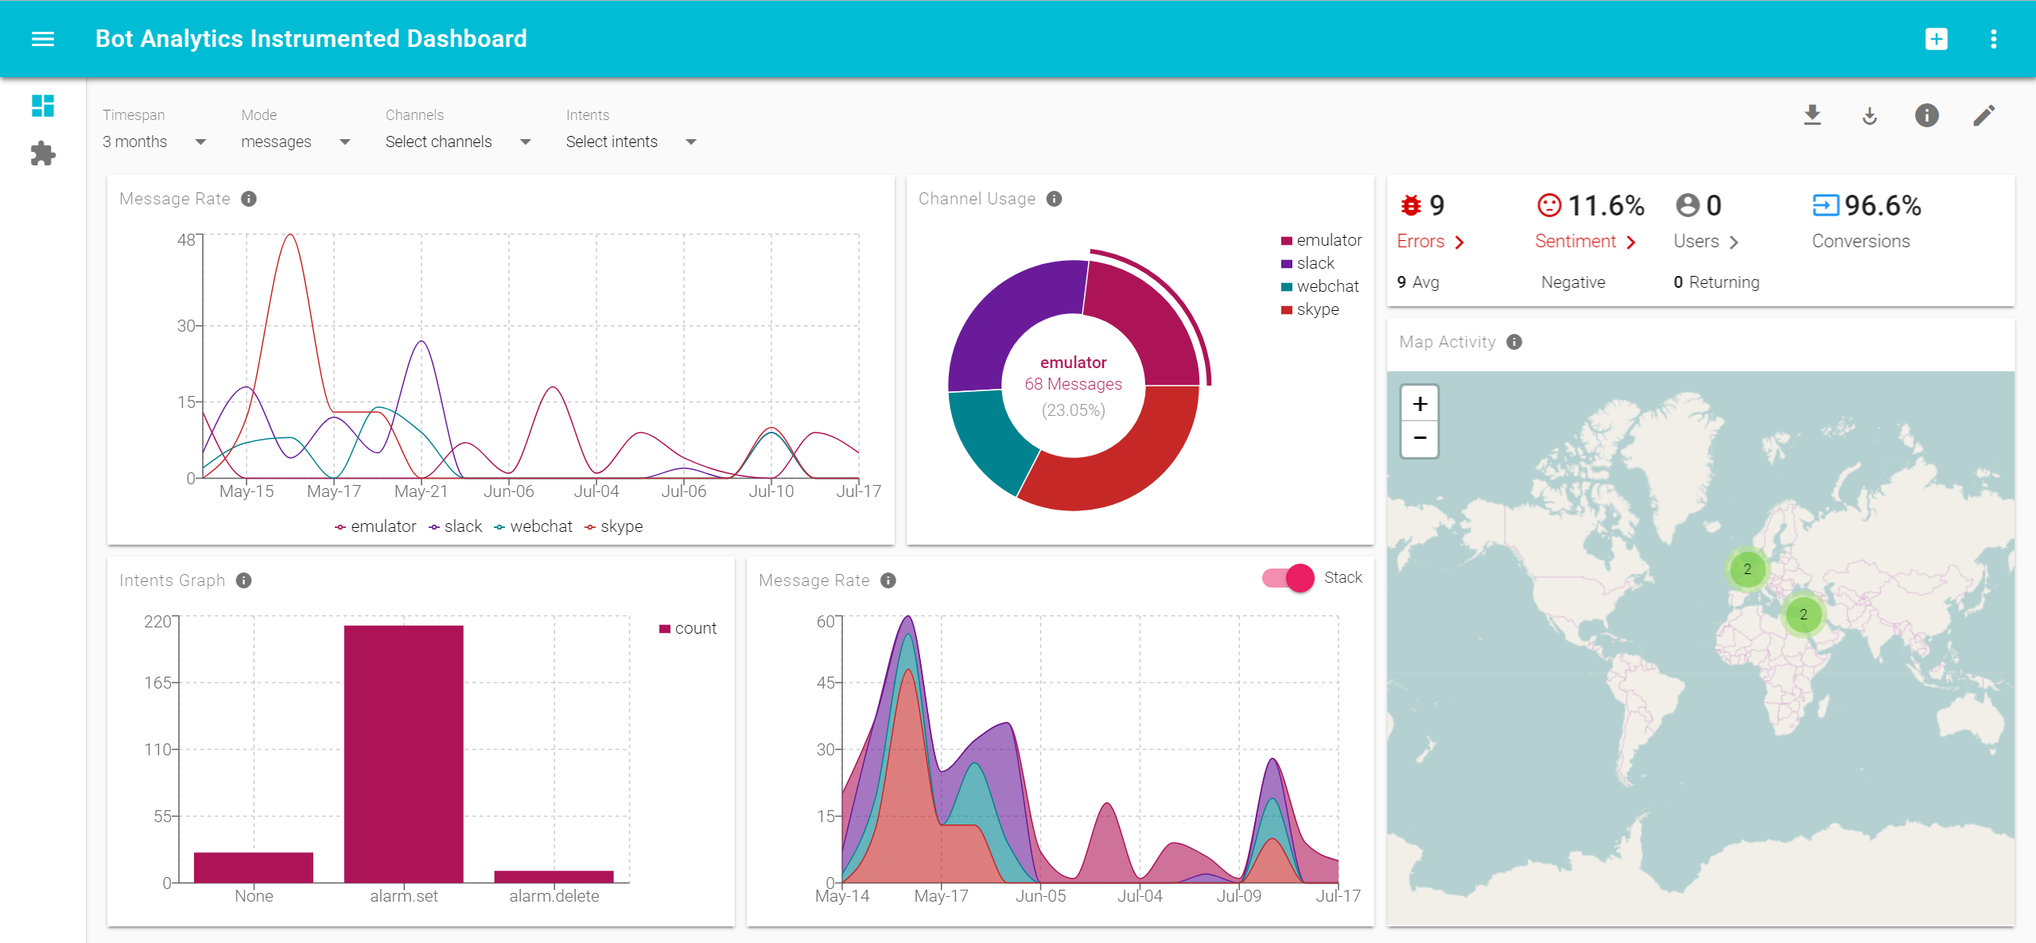Select the Mode messages menu
Image resolution: width=2036 pixels, height=943 pixels.
pyautogui.click(x=289, y=140)
